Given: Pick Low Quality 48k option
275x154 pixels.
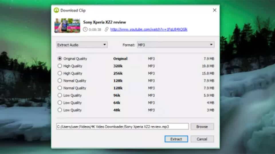Looking at the screenshot, I should 60,110.
